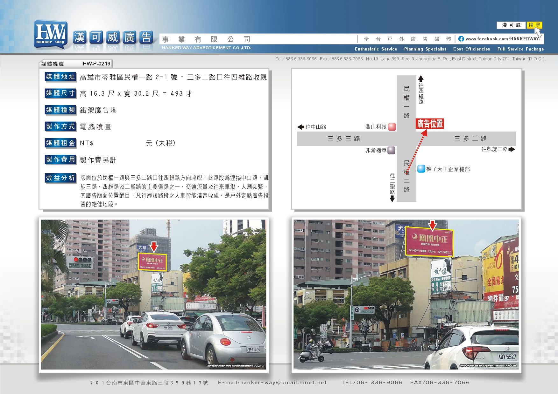Click the 媒體租金 label

60,143
